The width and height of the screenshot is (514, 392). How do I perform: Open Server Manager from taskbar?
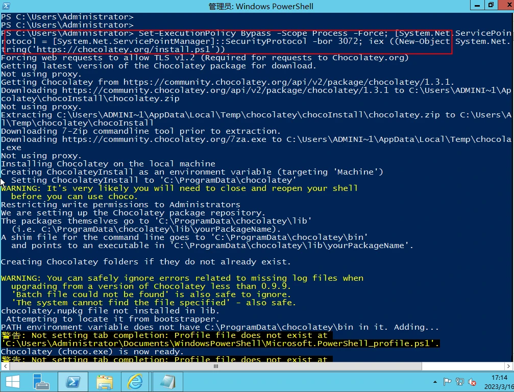tap(41, 382)
